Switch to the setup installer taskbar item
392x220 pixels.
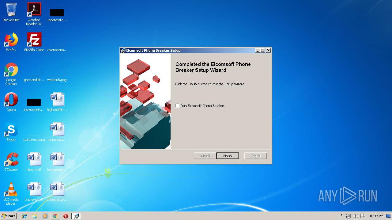coord(76,216)
